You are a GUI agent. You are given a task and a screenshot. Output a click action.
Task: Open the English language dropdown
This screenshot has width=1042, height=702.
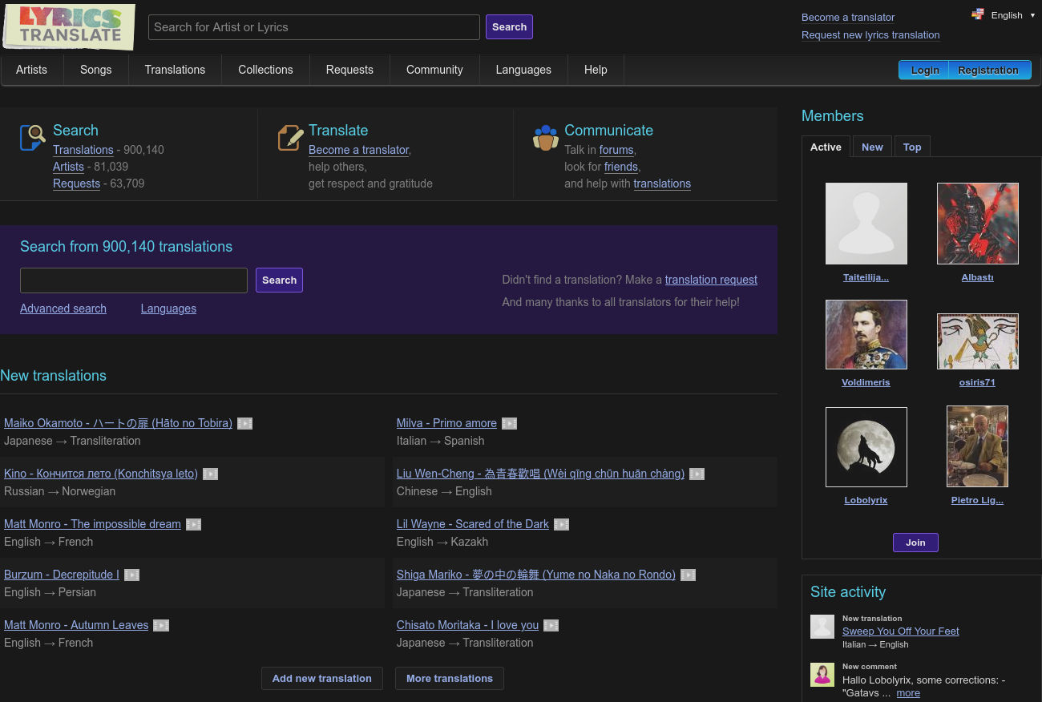1007,15
